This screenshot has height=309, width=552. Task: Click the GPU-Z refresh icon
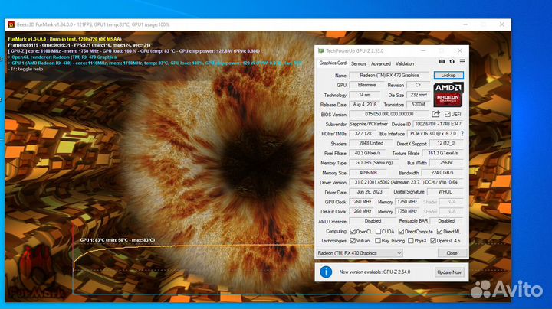pos(452,61)
